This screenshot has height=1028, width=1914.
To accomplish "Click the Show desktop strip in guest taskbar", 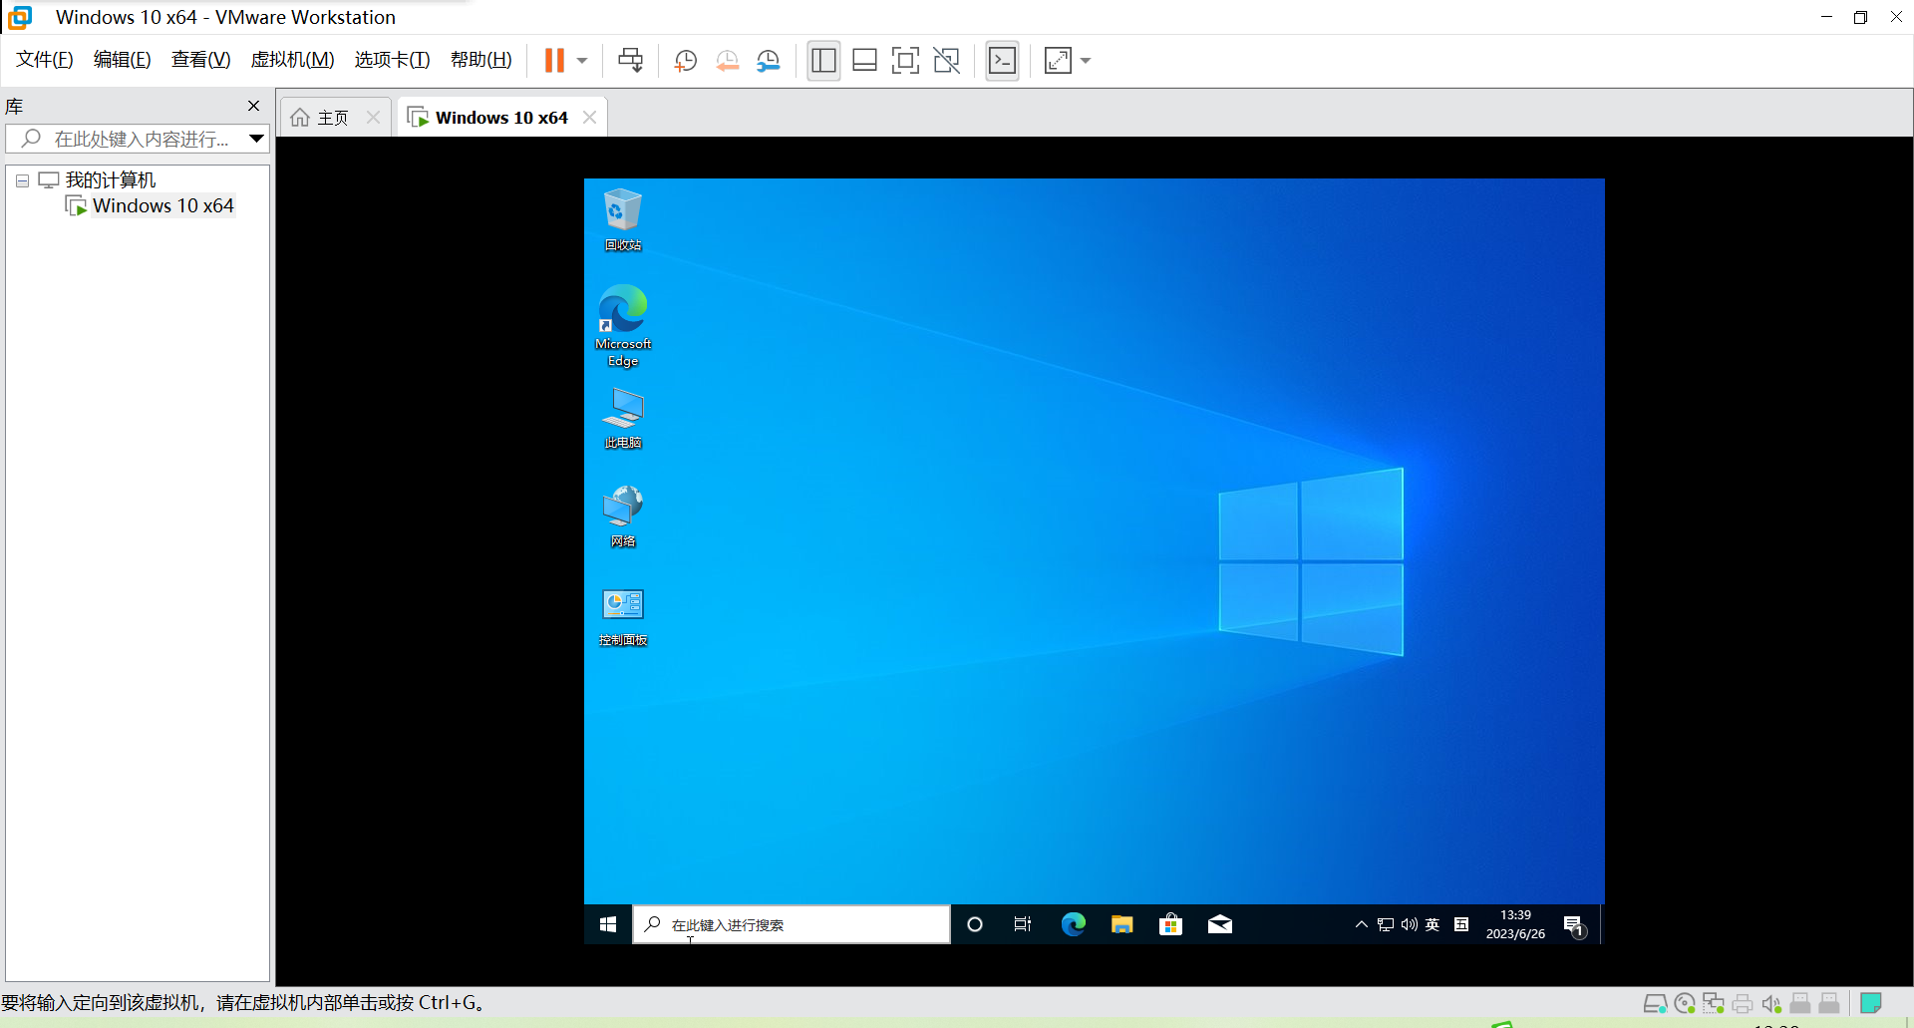I will tap(1601, 924).
